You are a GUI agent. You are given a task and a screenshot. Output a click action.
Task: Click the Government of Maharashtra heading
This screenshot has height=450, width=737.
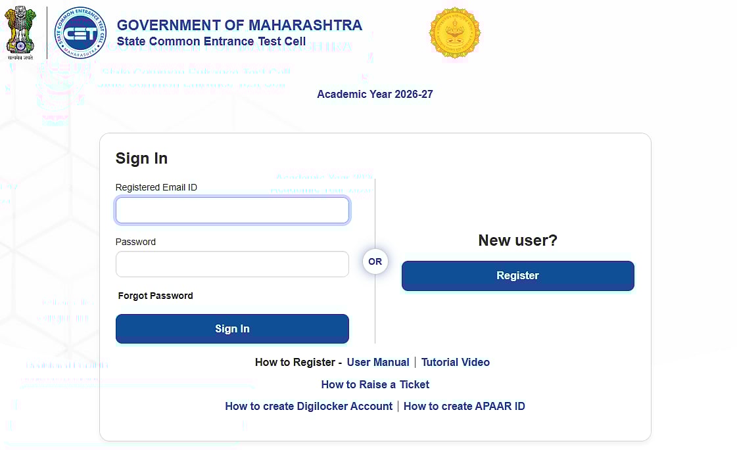[x=239, y=26]
